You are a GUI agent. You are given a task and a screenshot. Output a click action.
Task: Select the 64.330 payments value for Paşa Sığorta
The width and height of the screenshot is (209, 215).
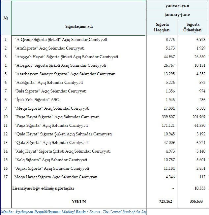199,125
